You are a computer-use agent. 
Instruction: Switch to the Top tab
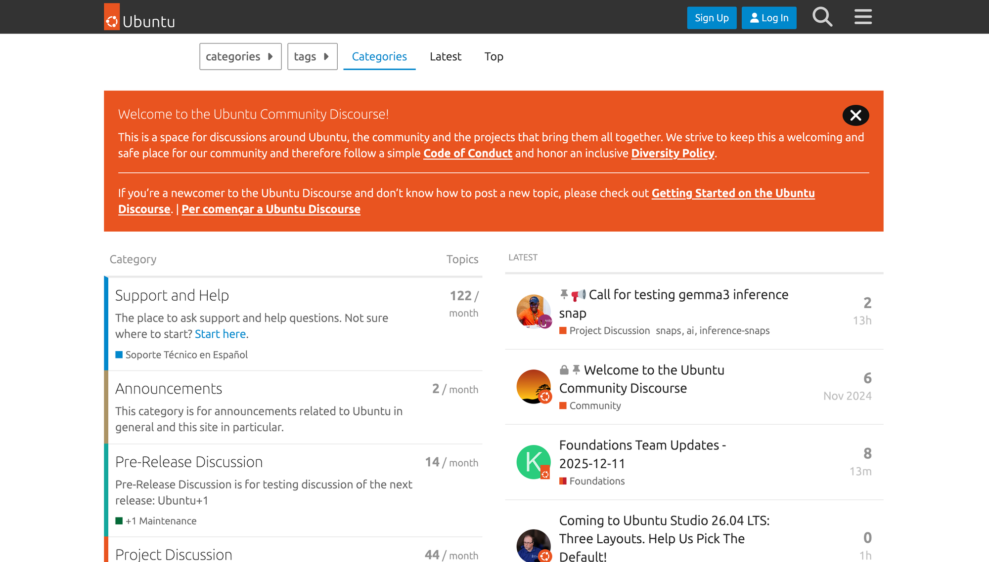click(x=494, y=56)
